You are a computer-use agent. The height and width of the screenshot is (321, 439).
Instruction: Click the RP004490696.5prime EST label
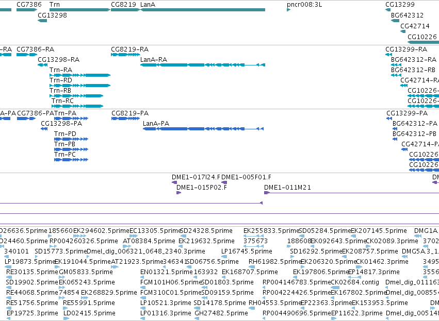(297, 313)
